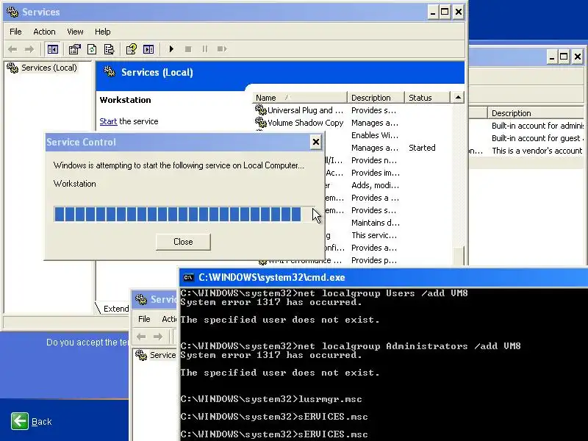Open the File menu in Services
Image resolution: width=588 pixels, height=441 pixels.
15,32
